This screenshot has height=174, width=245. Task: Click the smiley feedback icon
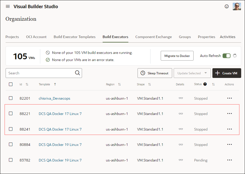[x=227, y=6]
